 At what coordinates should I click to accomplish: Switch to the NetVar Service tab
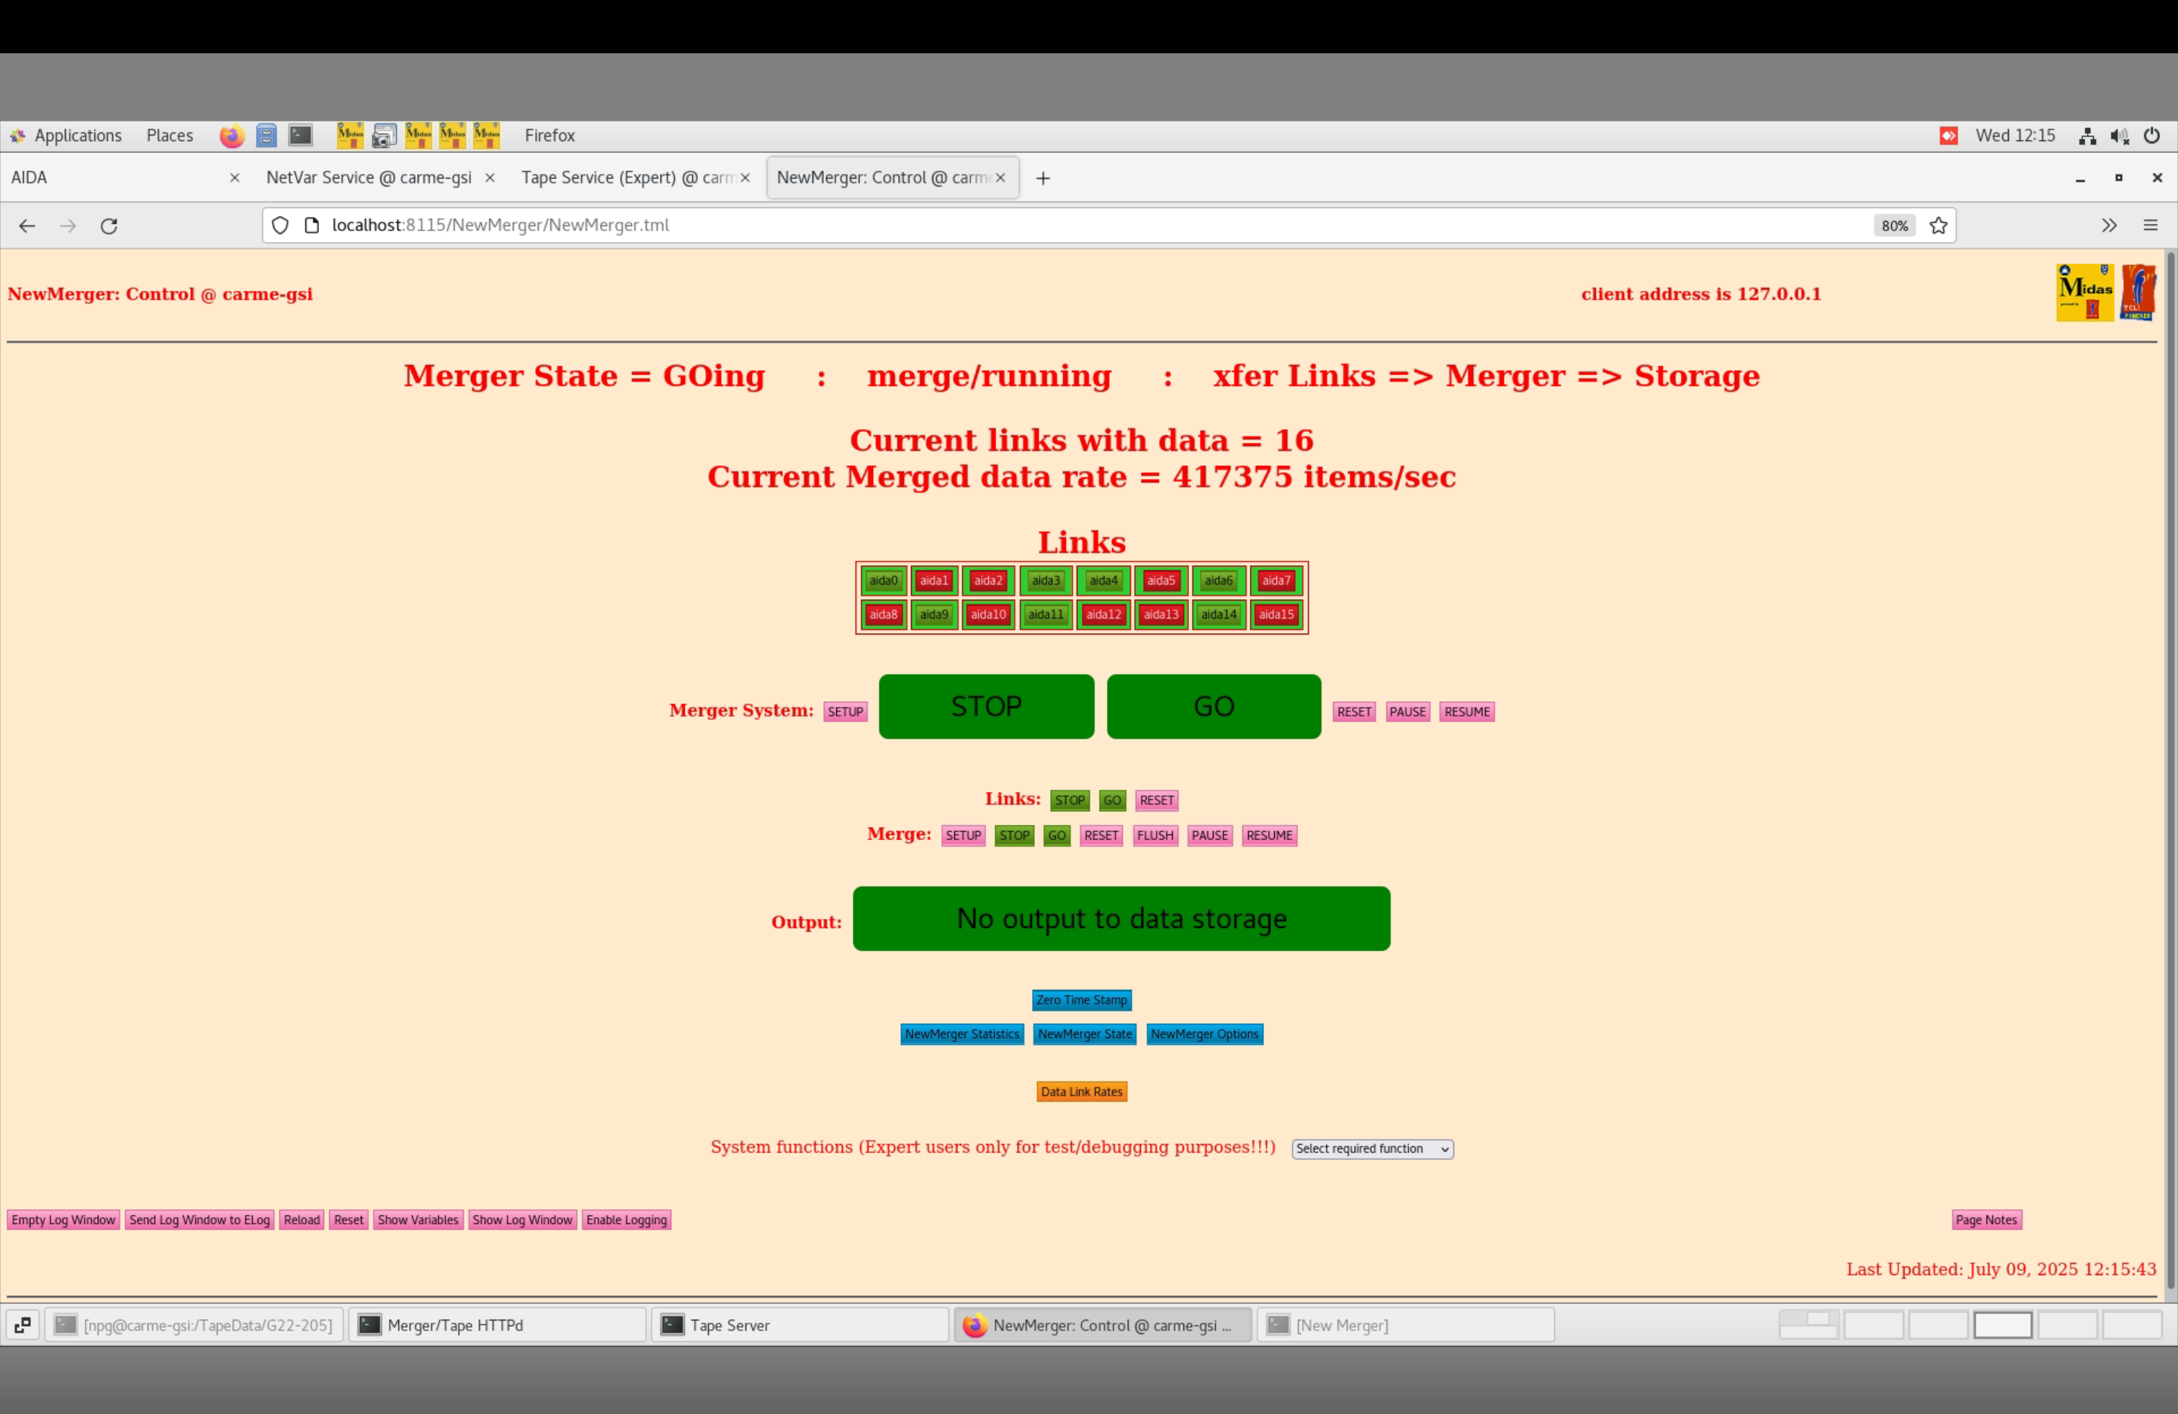coord(369,177)
